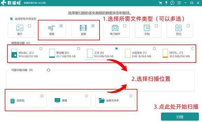Start scanning with the 扫描 button

pos(180,117)
